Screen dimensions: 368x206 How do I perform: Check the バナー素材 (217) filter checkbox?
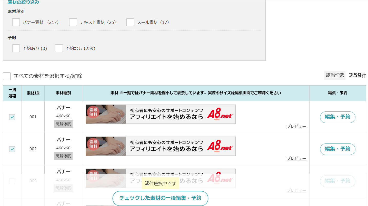tap(16, 22)
